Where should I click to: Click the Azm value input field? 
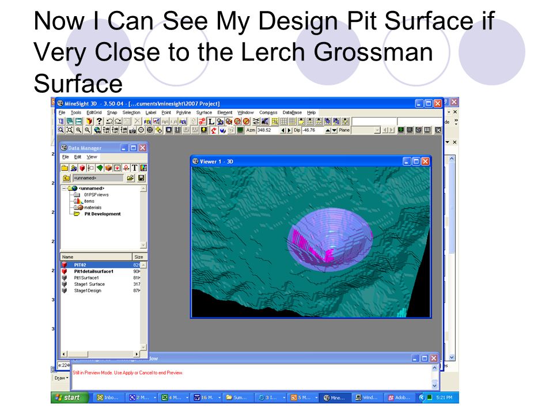(267, 130)
